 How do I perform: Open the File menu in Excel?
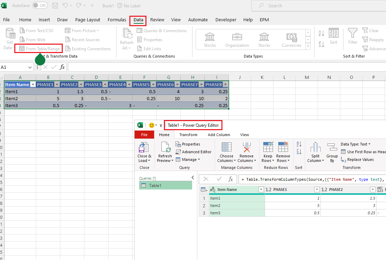click(x=6, y=20)
